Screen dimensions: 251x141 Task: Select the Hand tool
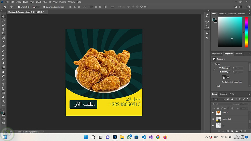tap(3, 97)
